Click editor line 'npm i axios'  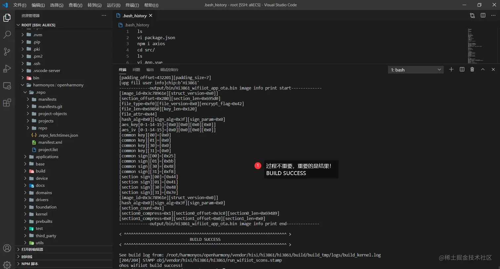point(151,44)
